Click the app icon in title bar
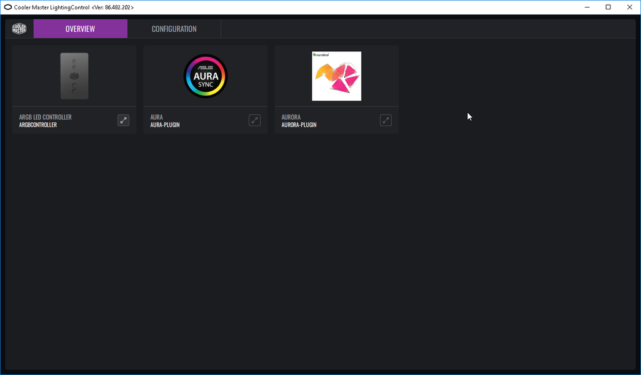 point(7,7)
